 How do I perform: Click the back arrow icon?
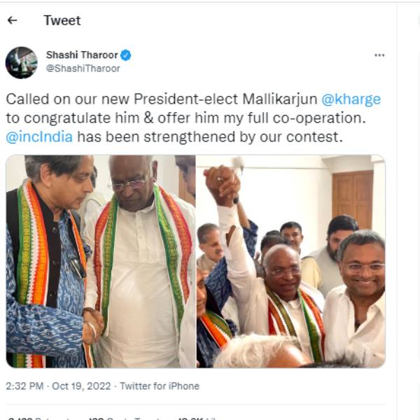pos(12,20)
